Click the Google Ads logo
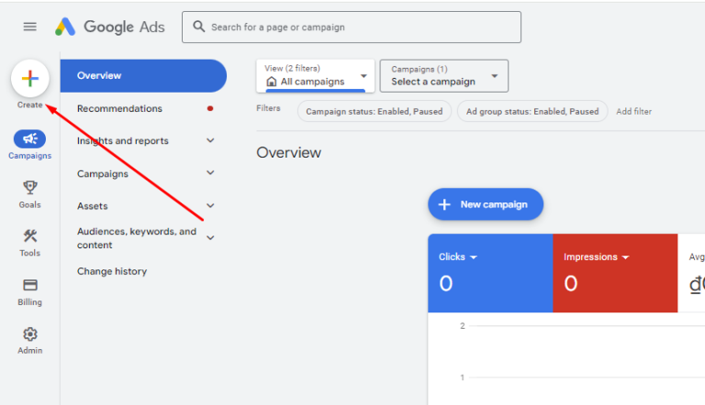 click(110, 27)
